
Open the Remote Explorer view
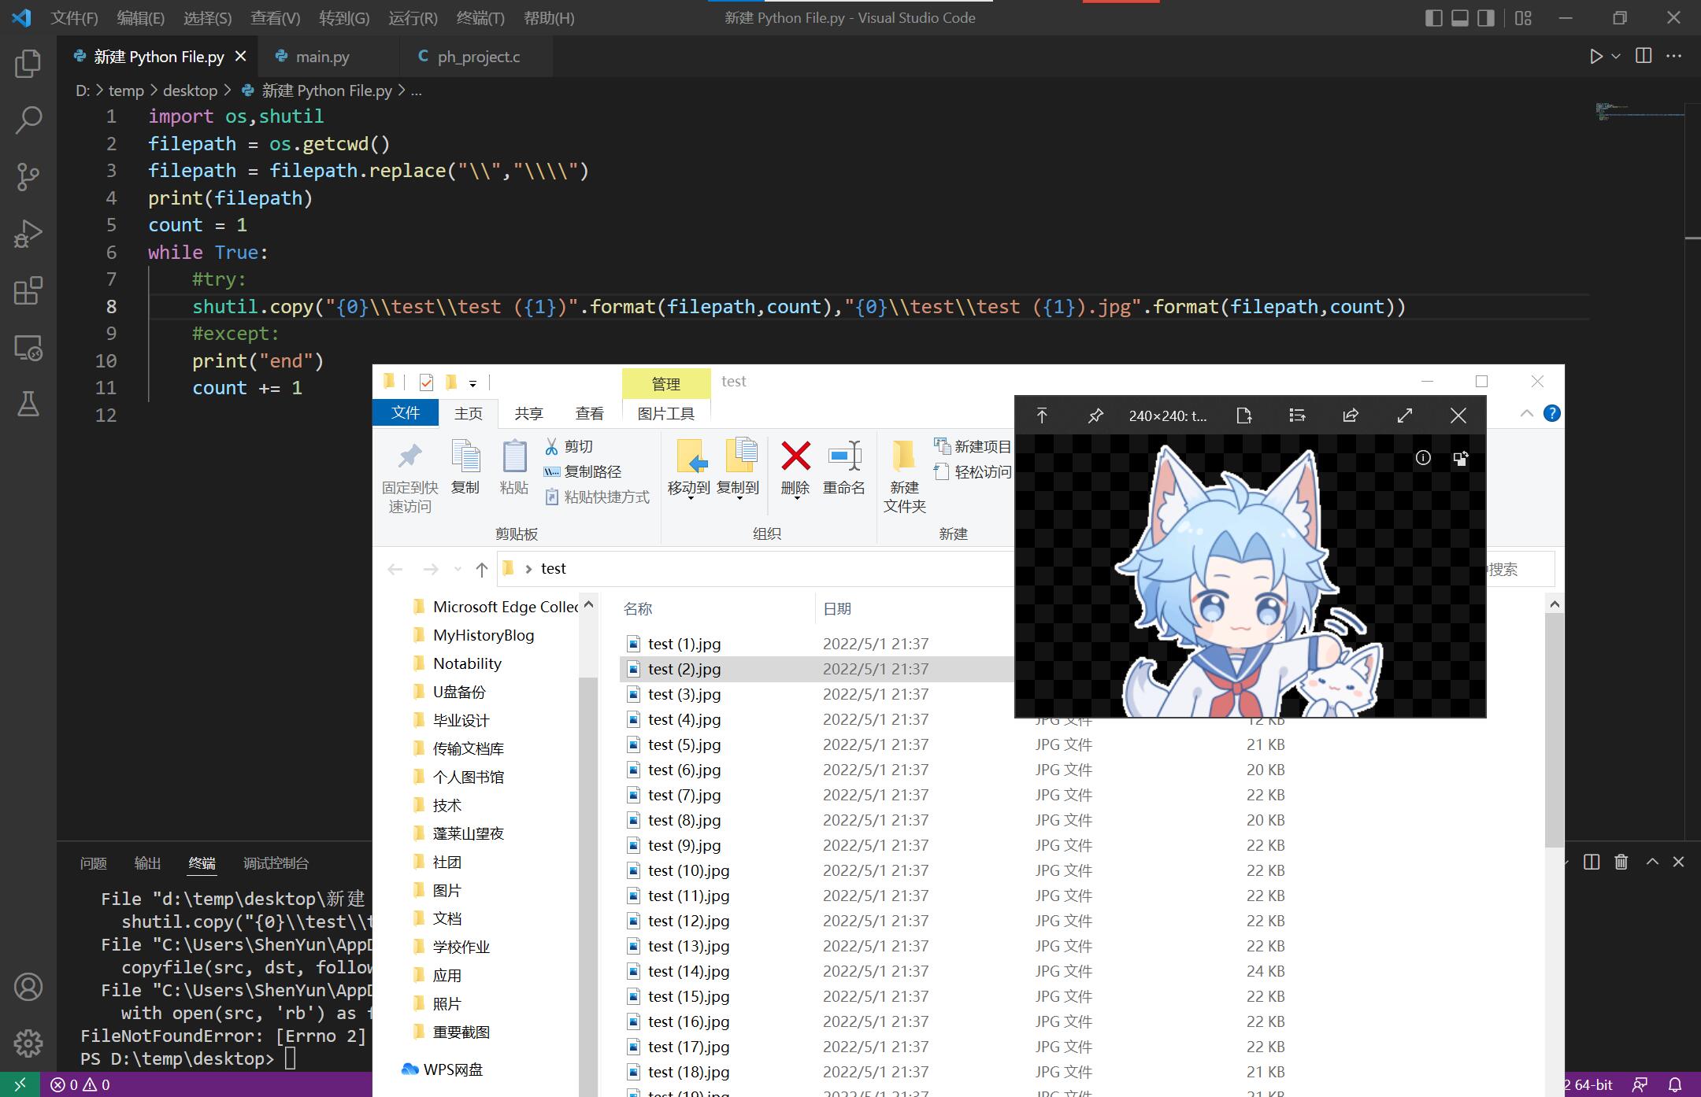(28, 347)
